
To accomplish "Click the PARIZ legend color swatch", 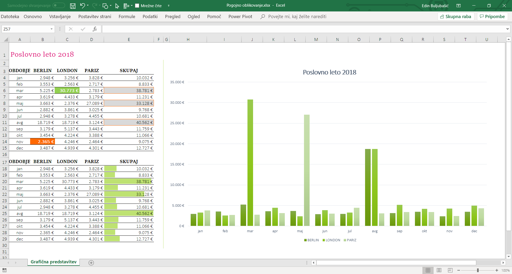I will coord(345,240).
